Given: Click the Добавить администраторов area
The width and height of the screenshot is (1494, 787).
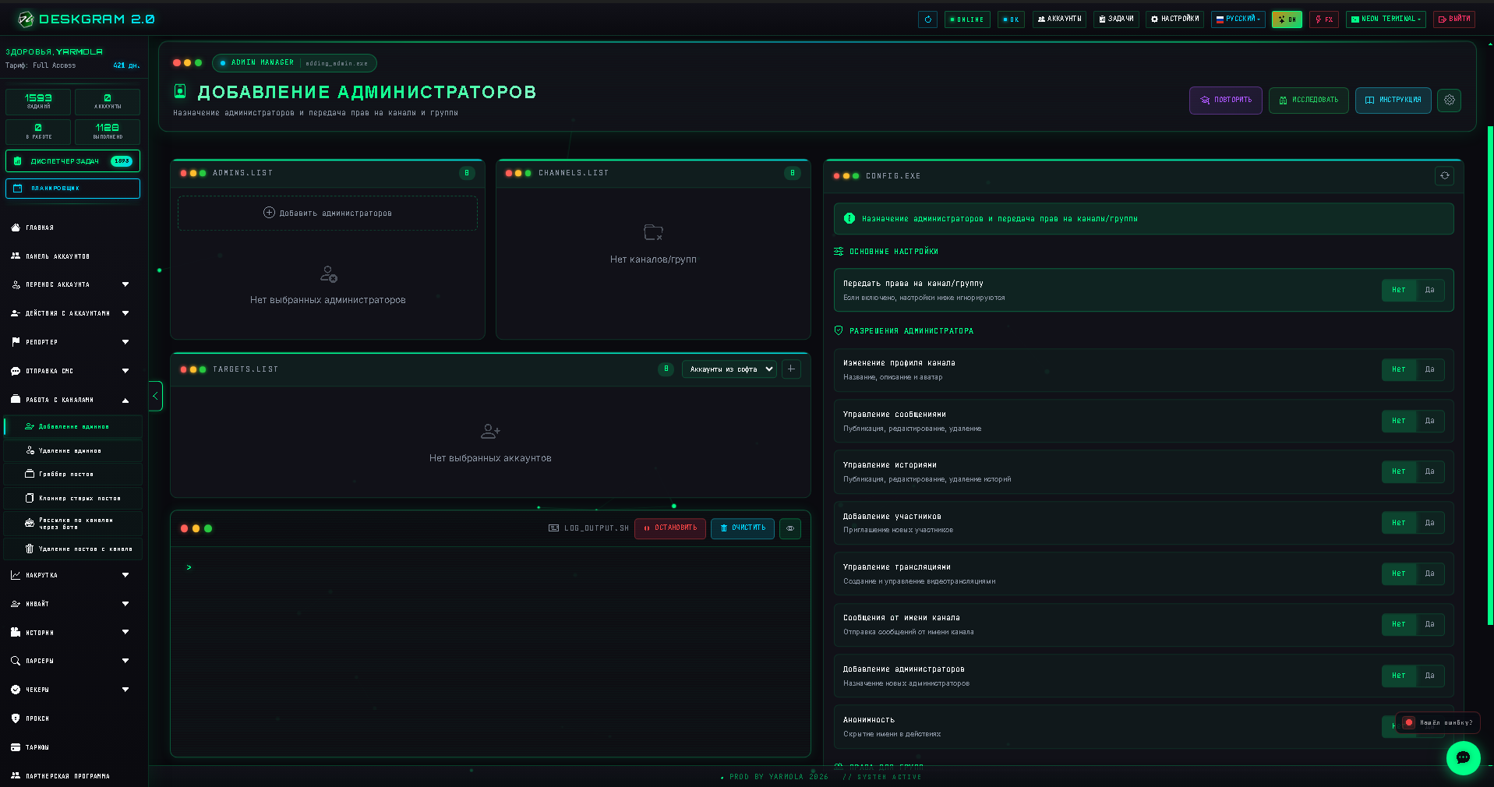Looking at the screenshot, I should pyautogui.click(x=327, y=213).
